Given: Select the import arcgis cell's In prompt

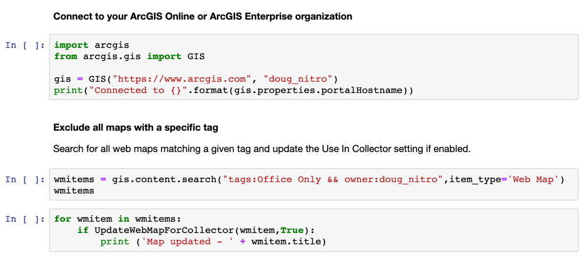Looking at the screenshot, I should point(25,45).
